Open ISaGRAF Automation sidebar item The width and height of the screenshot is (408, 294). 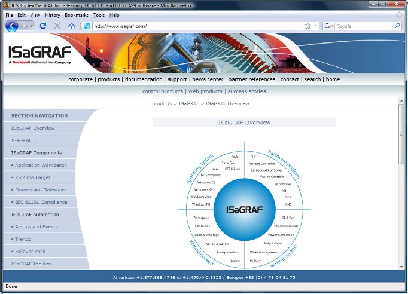(35, 214)
